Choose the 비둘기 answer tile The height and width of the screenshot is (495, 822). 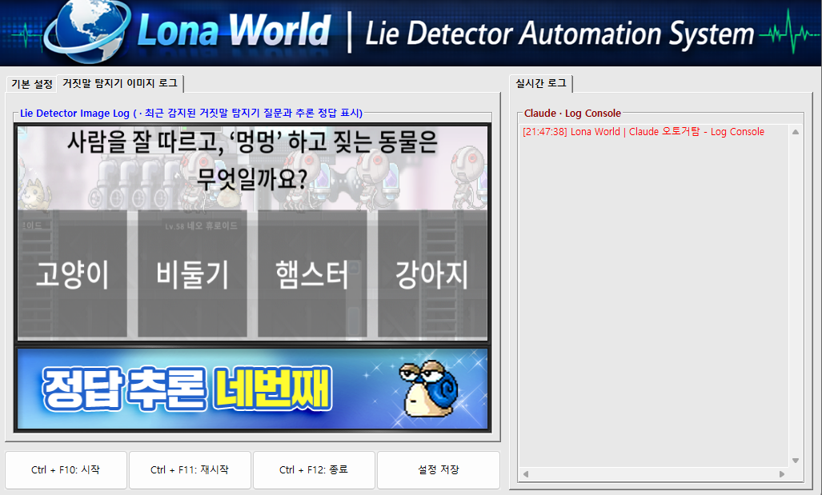[192, 273]
